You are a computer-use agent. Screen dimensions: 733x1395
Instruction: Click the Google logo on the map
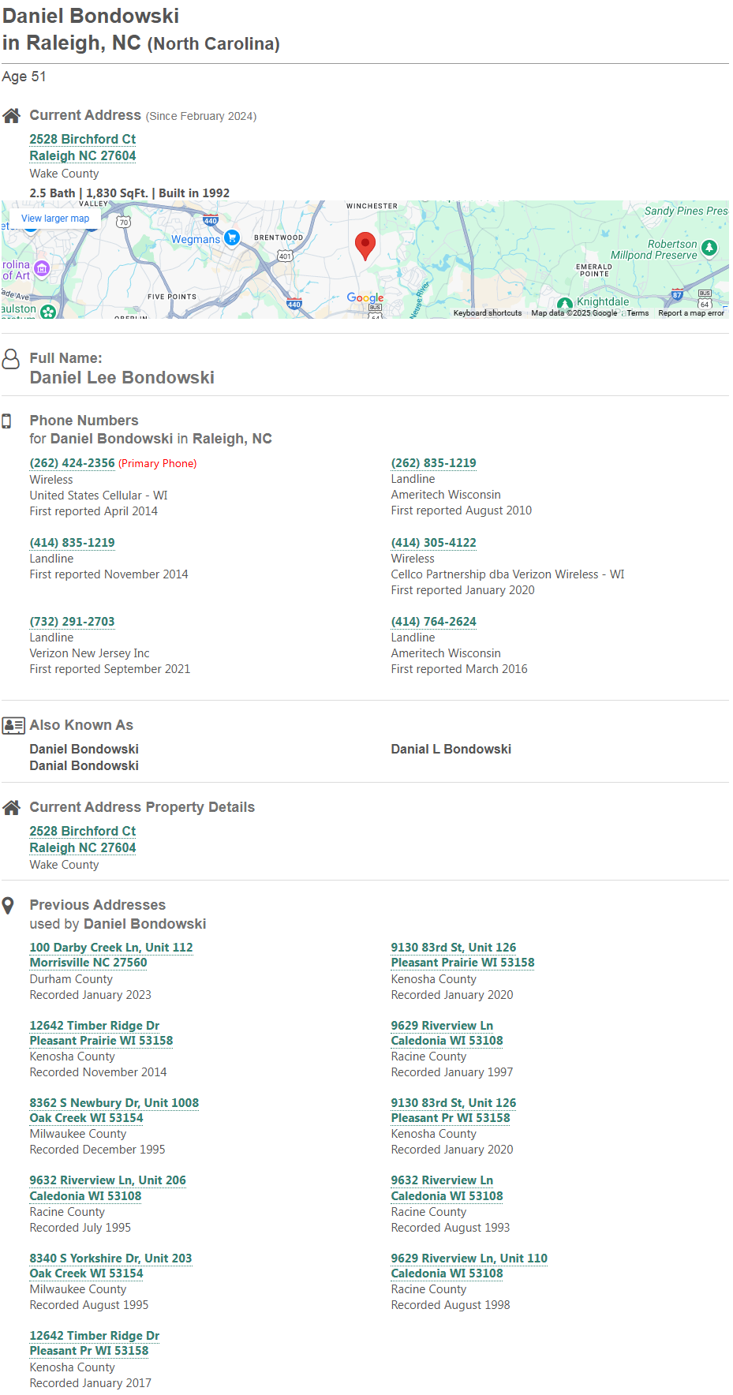click(x=365, y=298)
